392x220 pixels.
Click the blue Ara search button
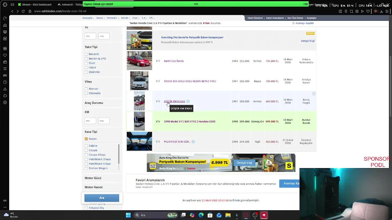coord(102,198)
